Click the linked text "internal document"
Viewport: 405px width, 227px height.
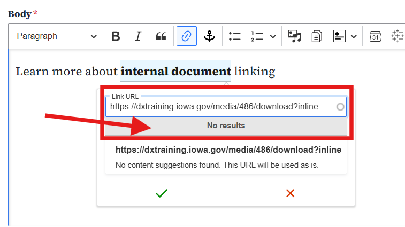[x=175, y=71]
